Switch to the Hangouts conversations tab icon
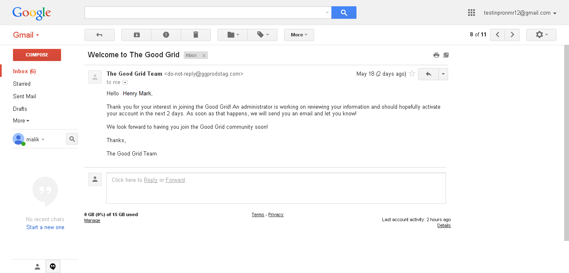This screenshot has height=273, width=569. (x=53, y=266)
